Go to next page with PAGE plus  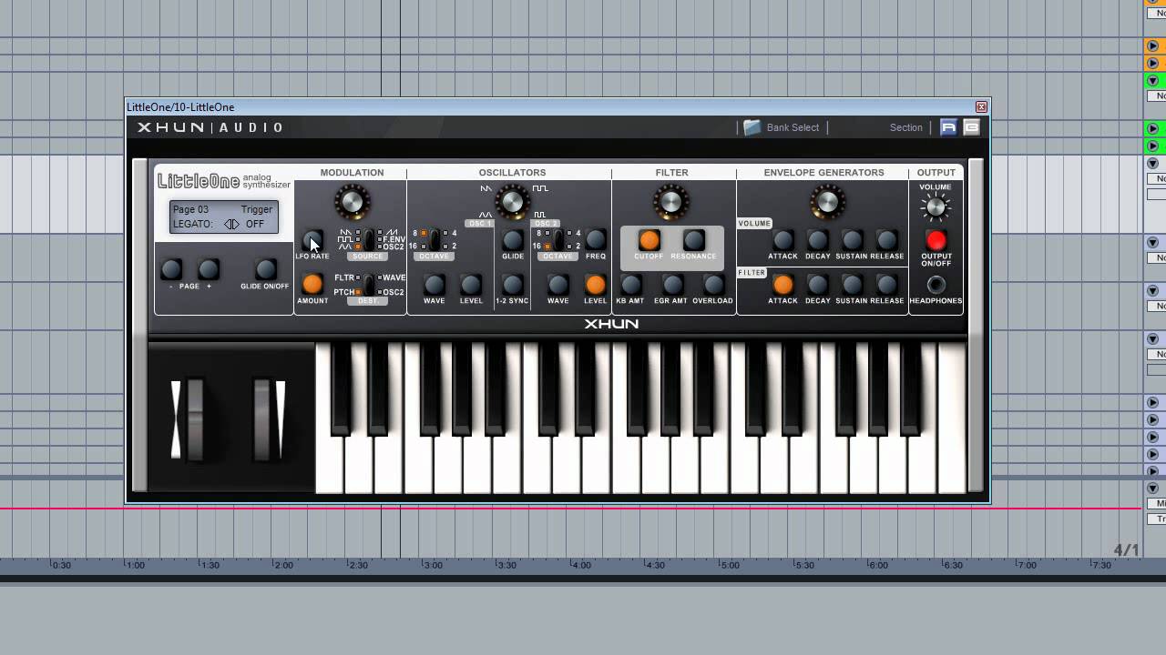pos(209,269)
